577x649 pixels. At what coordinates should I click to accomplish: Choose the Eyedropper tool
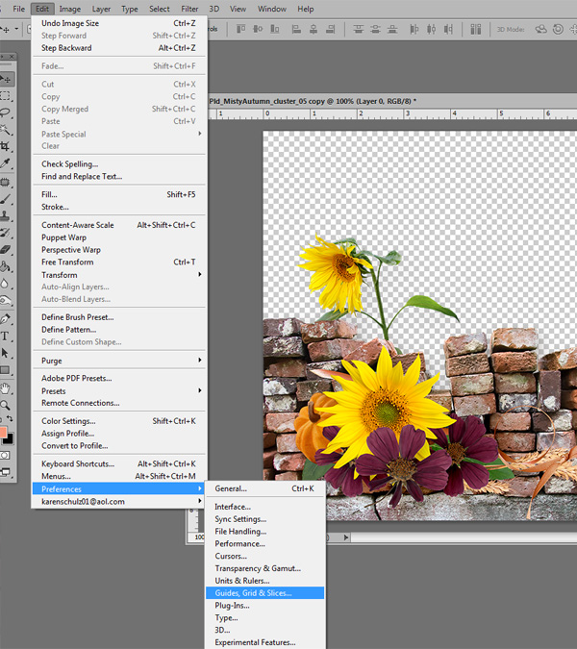(x=7, y=164)
